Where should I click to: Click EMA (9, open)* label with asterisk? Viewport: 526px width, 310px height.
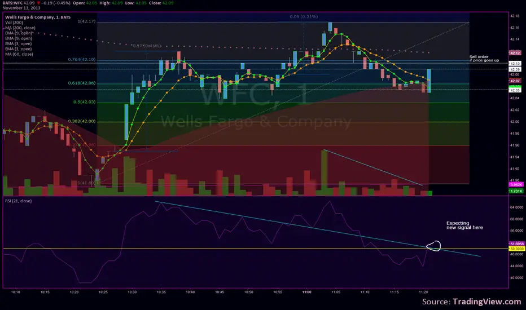(19, 33)
